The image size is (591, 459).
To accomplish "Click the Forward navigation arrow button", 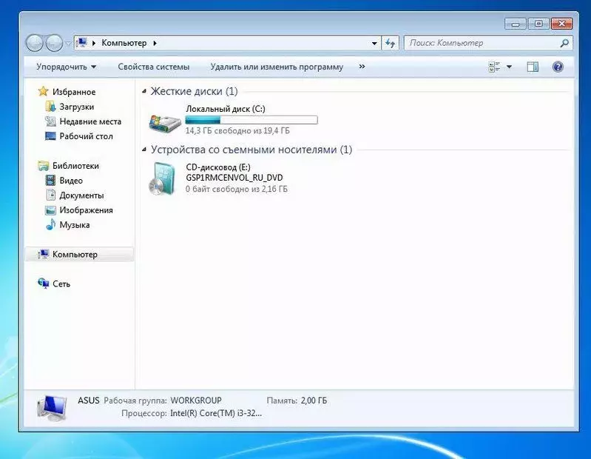I will point(54,43).
